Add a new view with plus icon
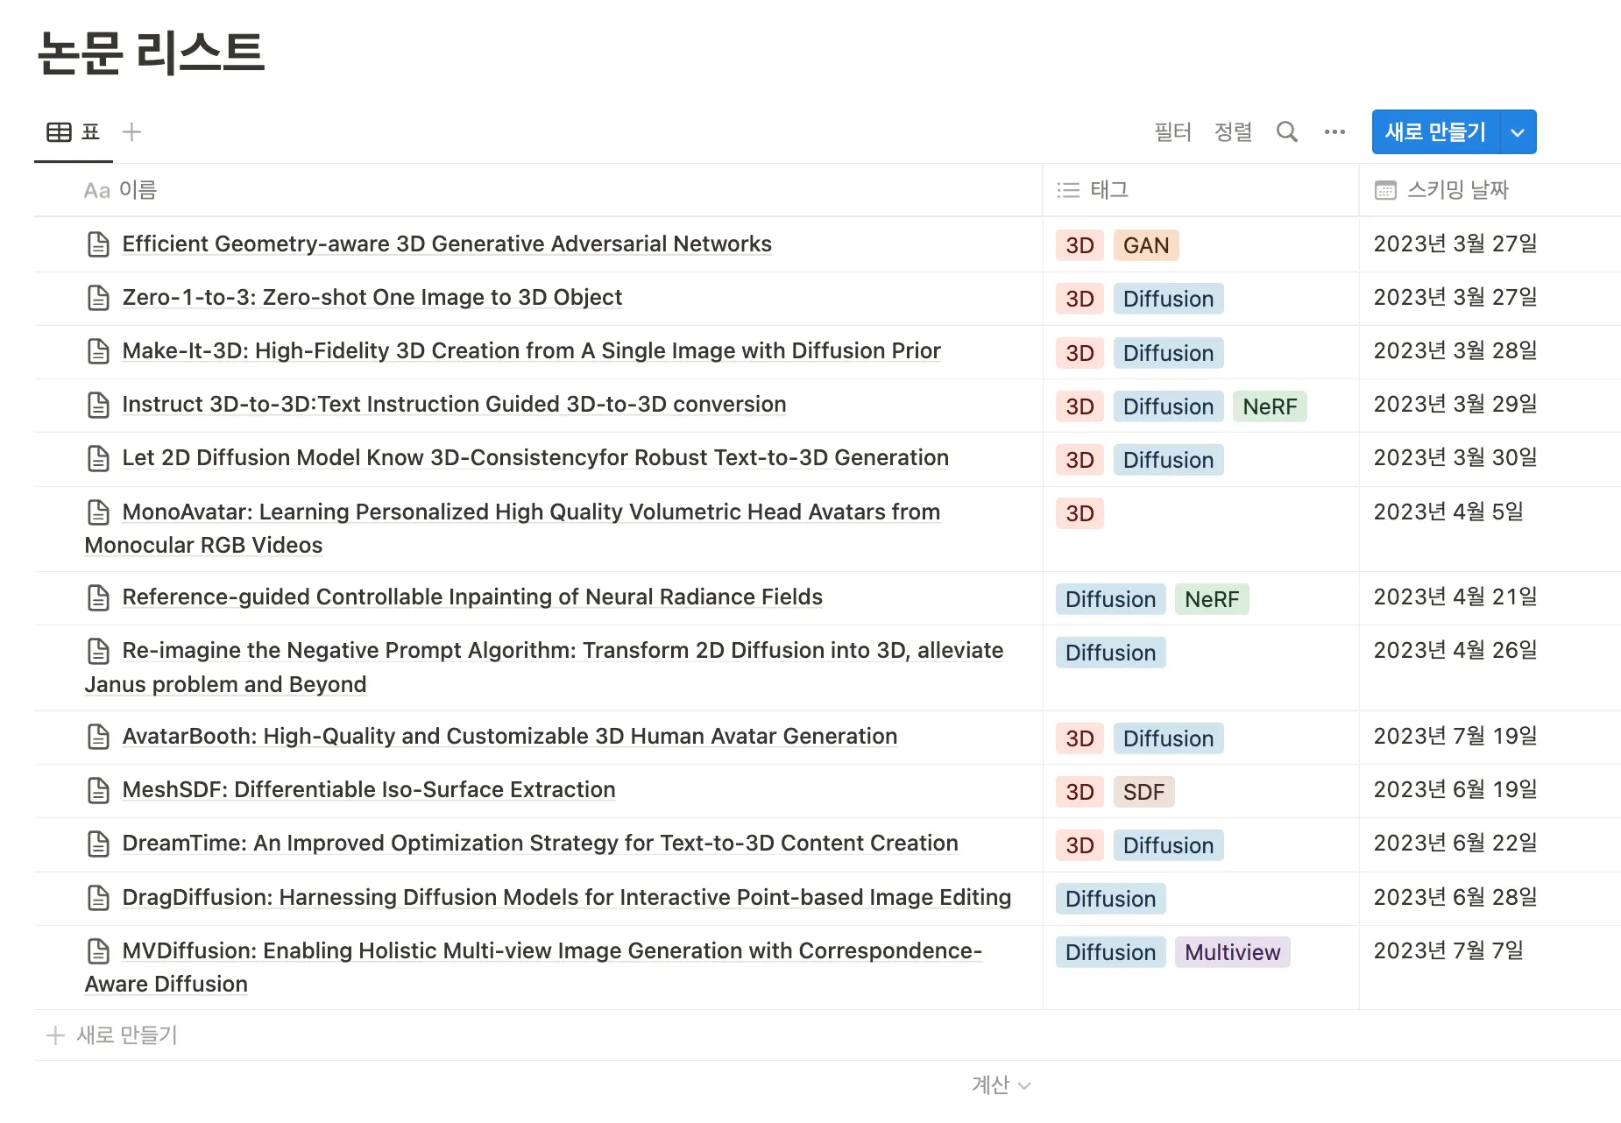The height and width of the screenshot is (1123, 1621). [131, 132]
